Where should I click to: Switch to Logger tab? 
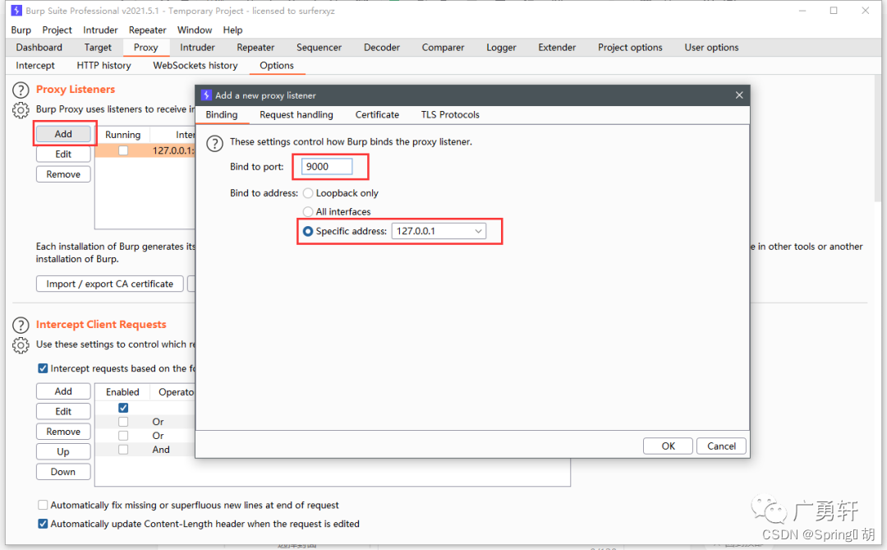(501, 48)
